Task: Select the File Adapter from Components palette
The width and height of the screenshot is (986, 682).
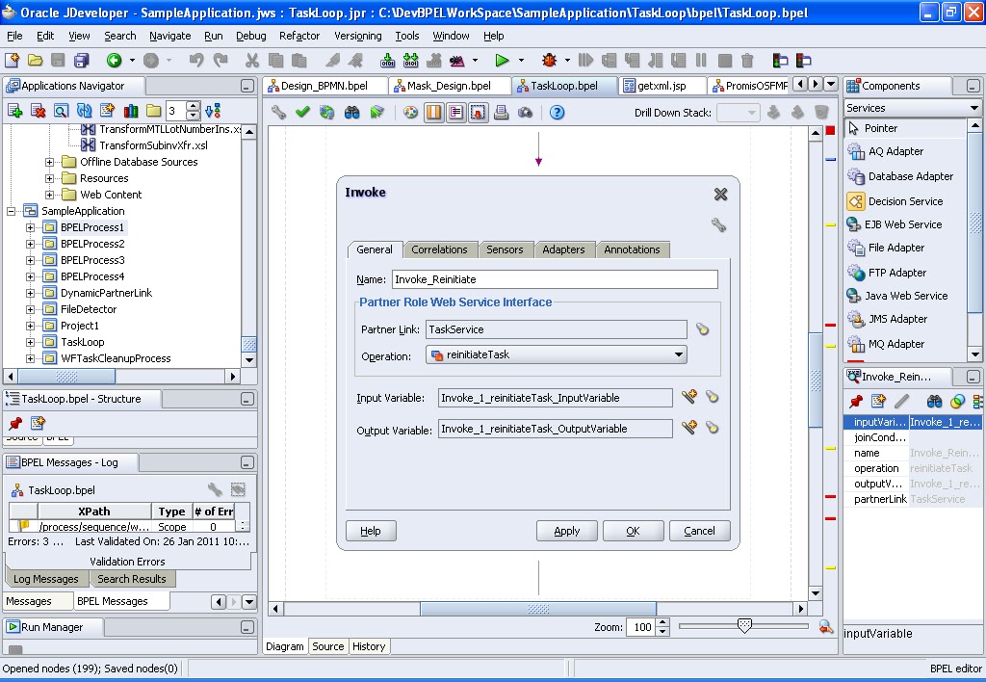Action: tap(895, 248)
